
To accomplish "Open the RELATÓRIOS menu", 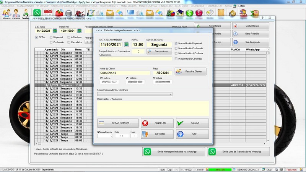I will pos(182,6).
